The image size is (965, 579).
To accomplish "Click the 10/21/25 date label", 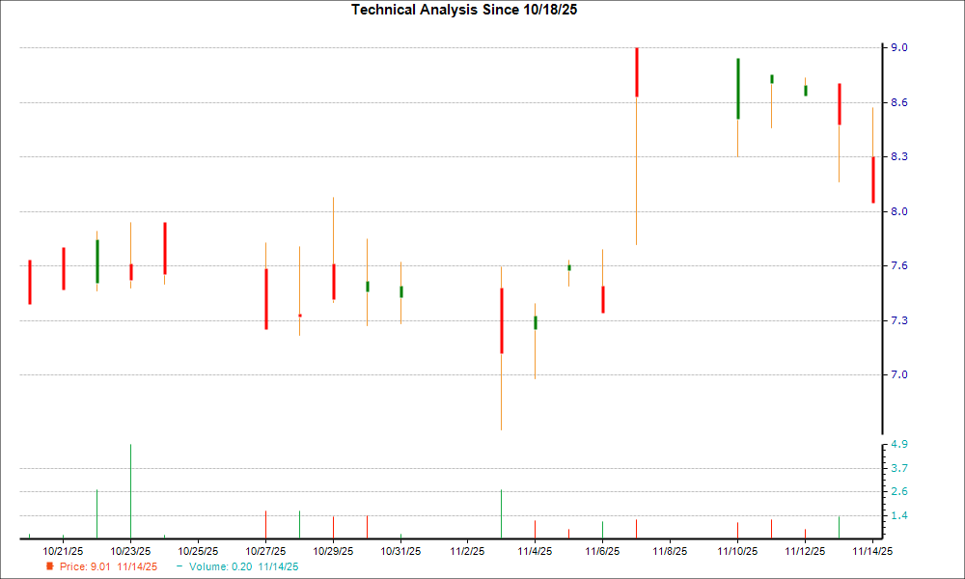I will [x=62, y=548].
